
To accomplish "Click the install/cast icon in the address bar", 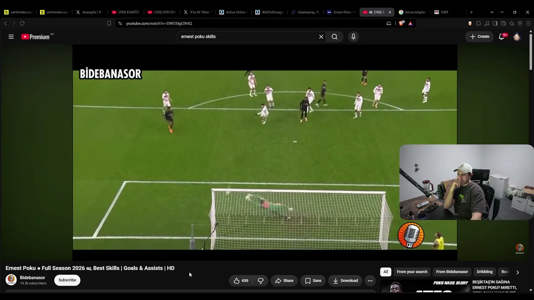I will (x=389, y=23).
